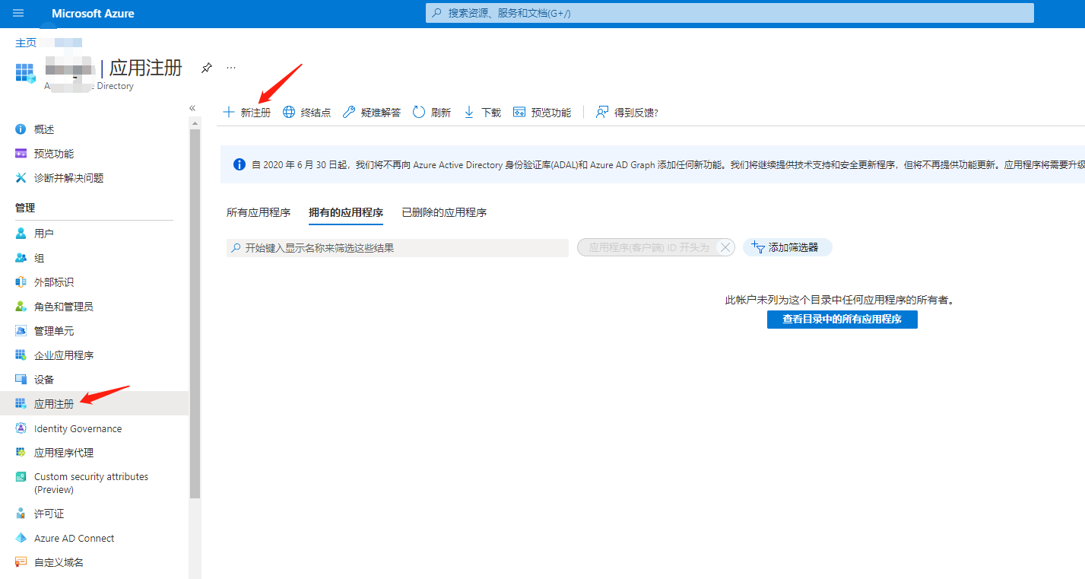Open the ellipsis more options menu
Screen dimensions: 1085x579
231,68
